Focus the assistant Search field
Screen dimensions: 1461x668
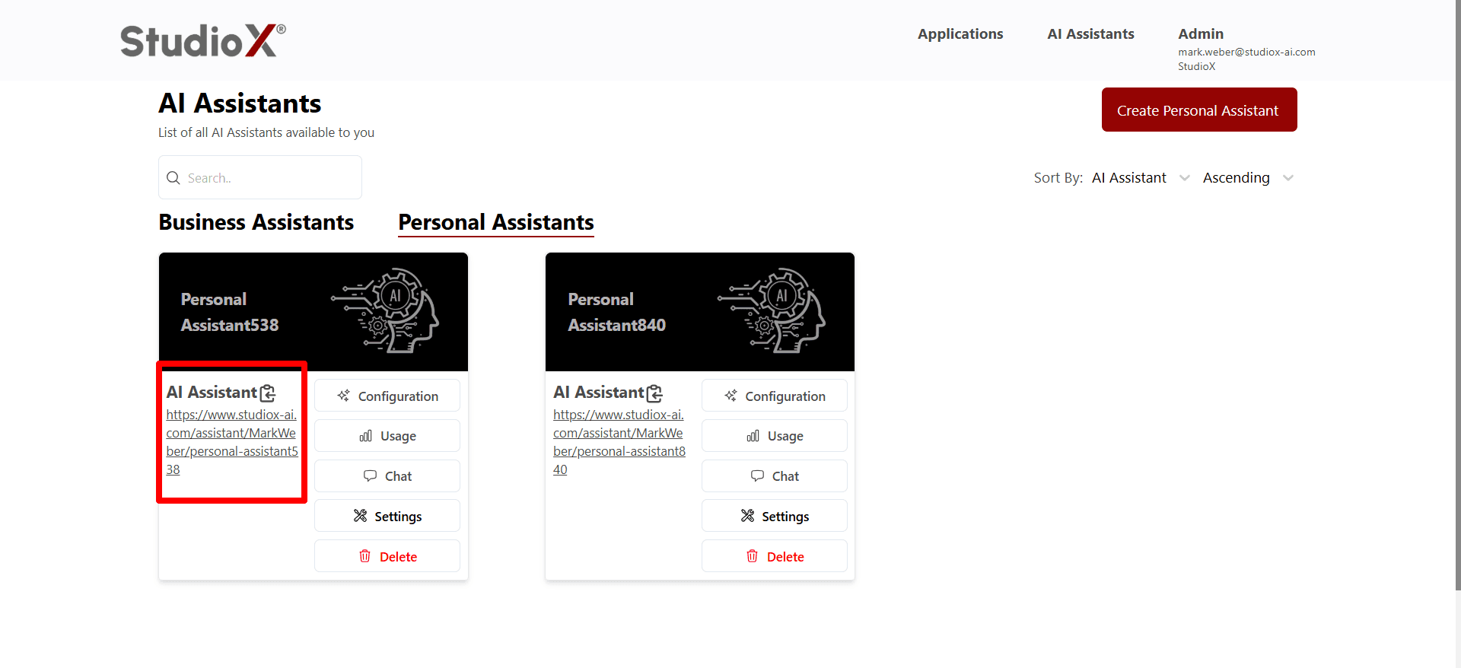tap(270, 178)
